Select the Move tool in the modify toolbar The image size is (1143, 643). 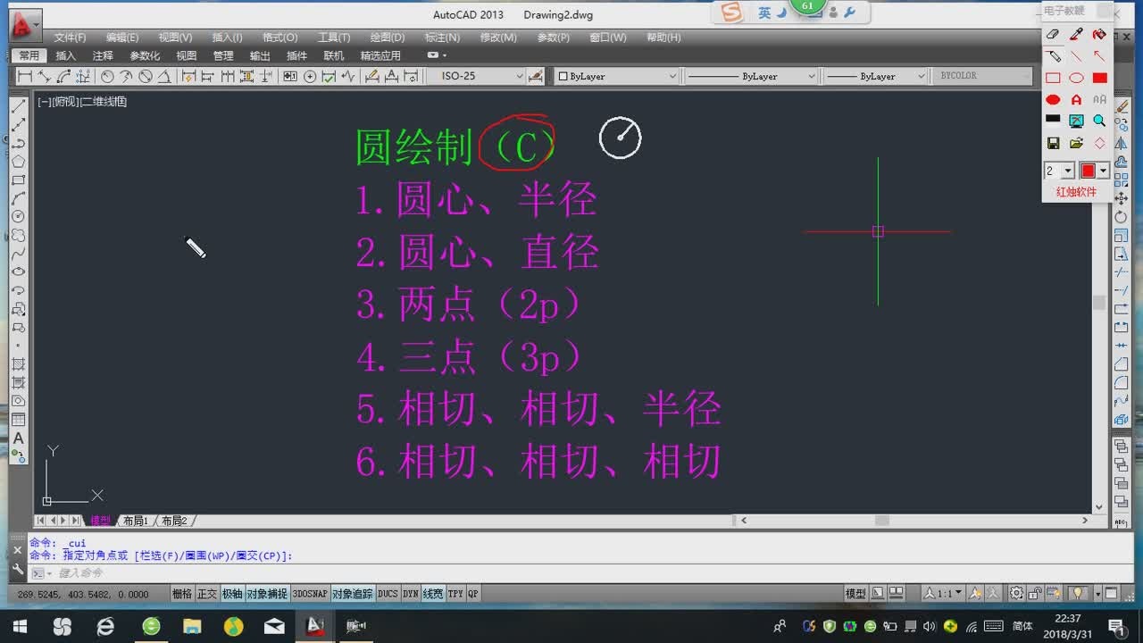click(x=1121, y=198)
